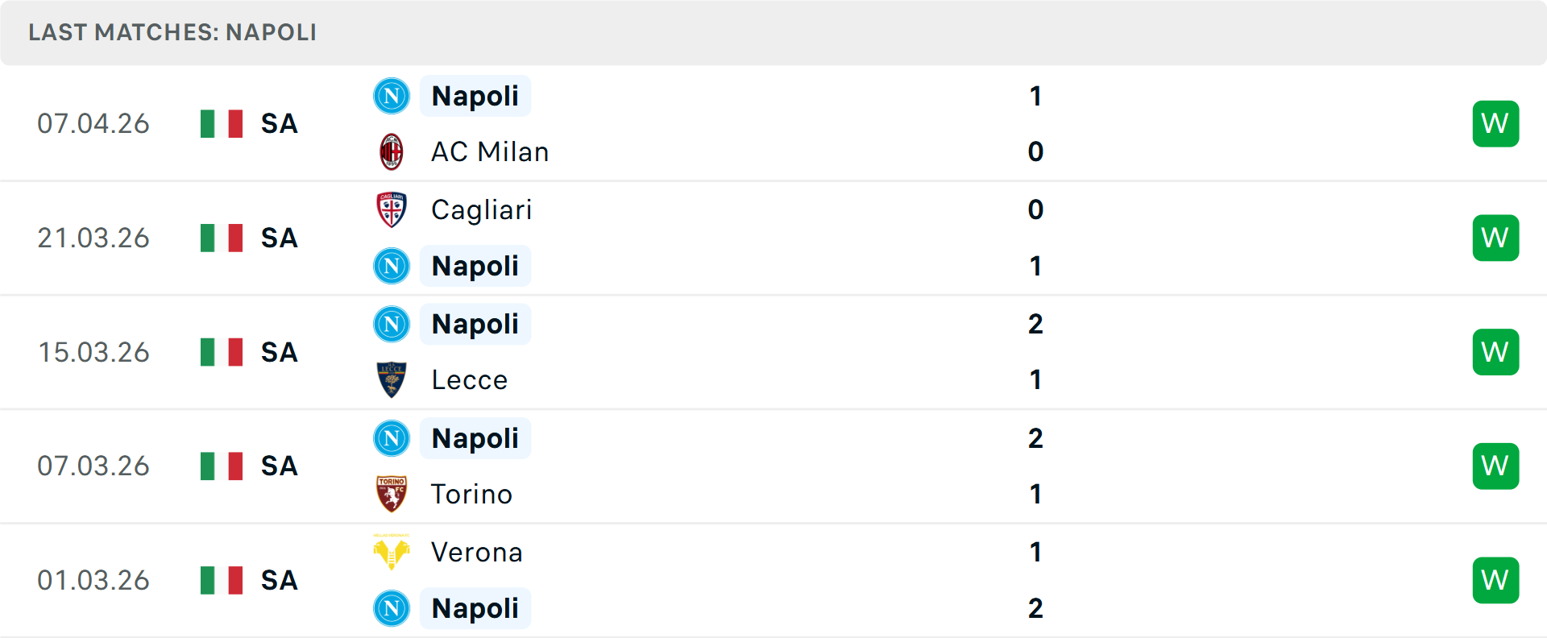Select the date 21.03.26 entry
The width and height of the screenshot is (1547, 638).
point(93,238)
